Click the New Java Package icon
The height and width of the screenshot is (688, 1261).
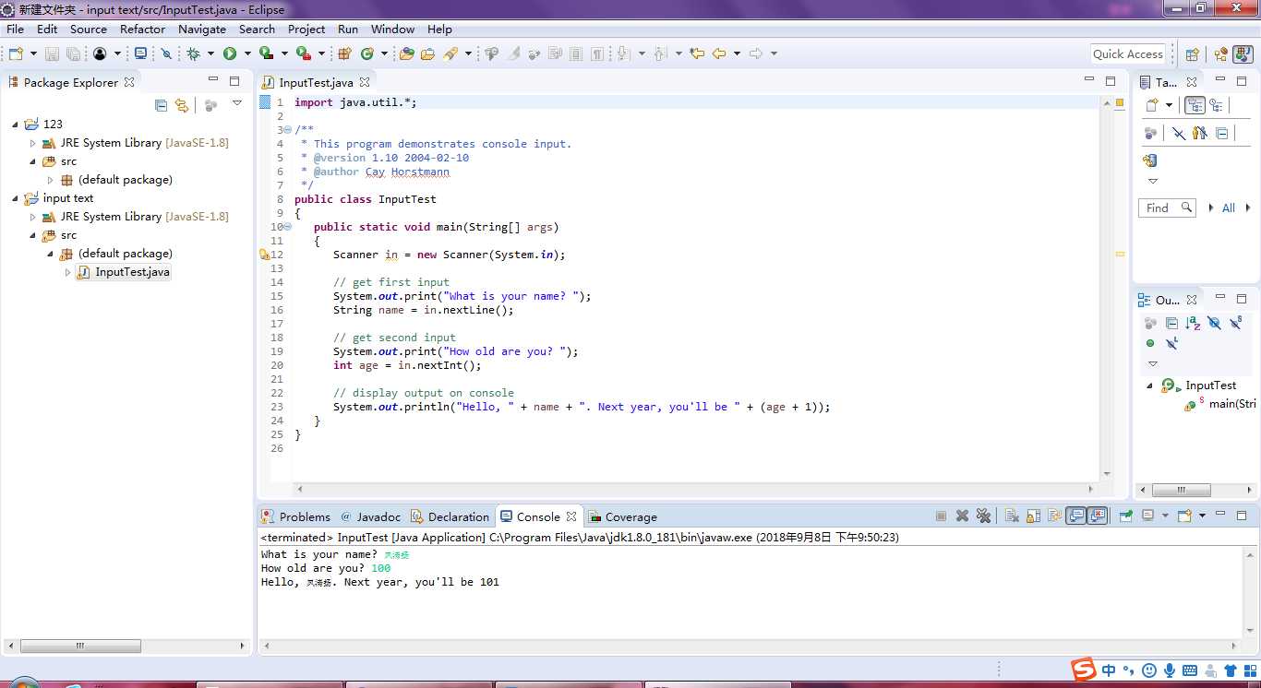tap(344, 53)
